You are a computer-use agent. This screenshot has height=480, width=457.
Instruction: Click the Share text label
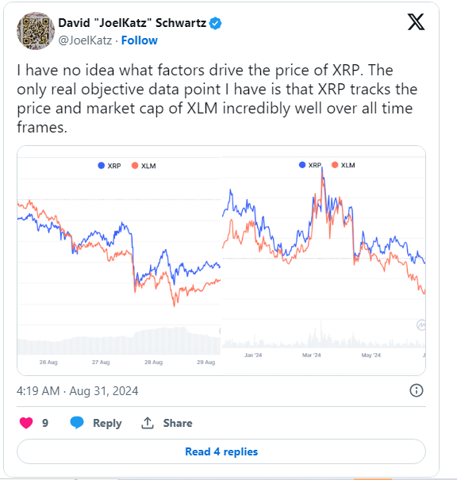[178, 423]
